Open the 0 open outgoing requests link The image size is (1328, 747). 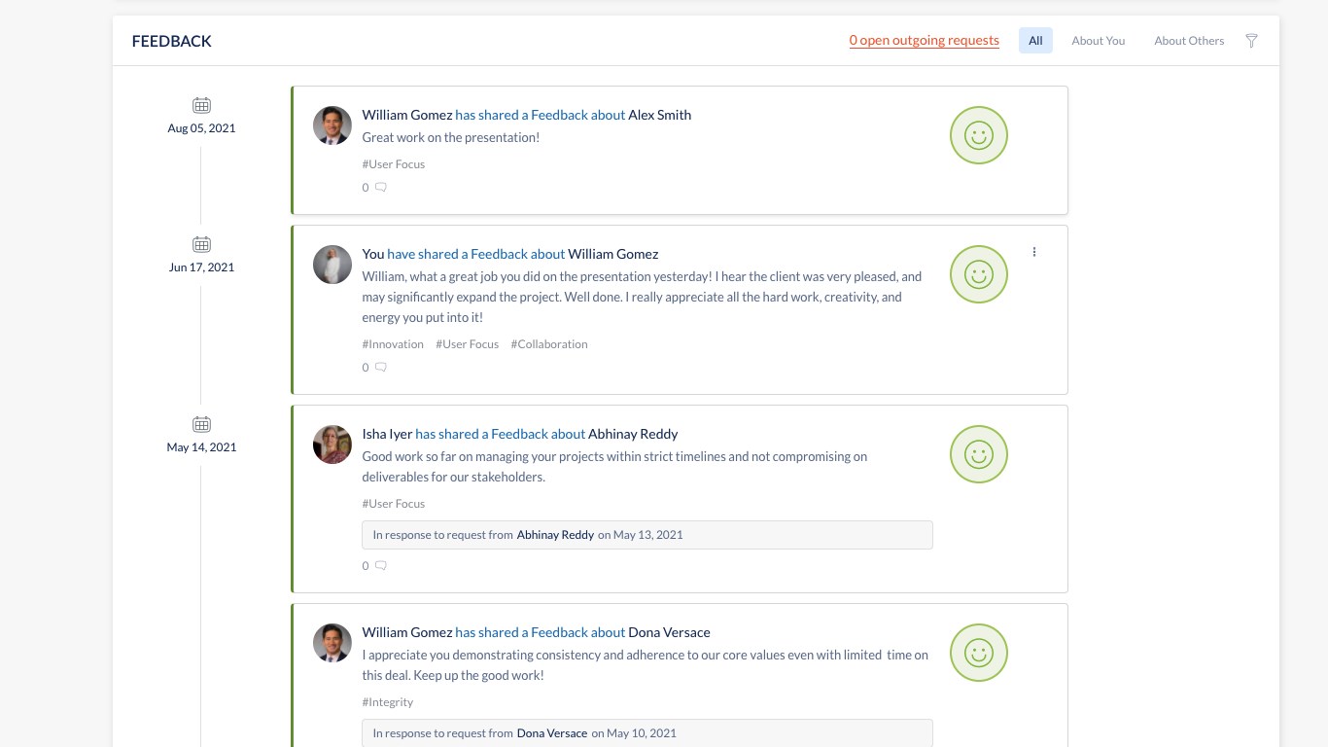click(x=924, y=41)
